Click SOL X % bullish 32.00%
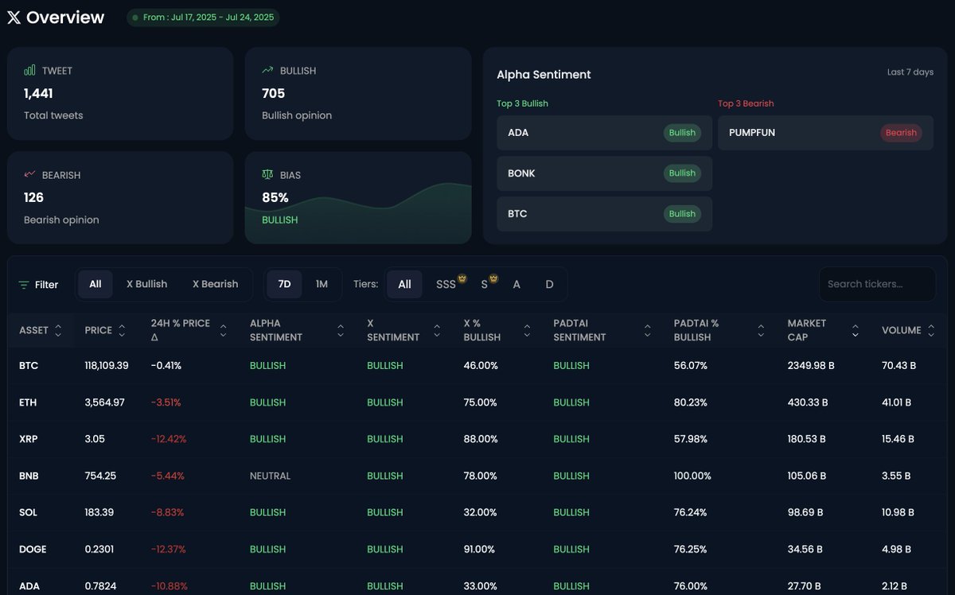Viewport: 955px width, 595px height. pyautogui.click(x=481, y=512)
